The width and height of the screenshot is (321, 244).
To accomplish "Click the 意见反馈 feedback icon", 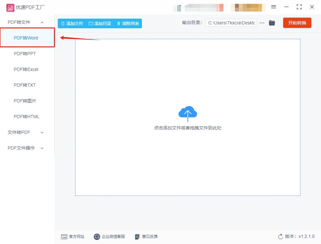I will point(137,237).
